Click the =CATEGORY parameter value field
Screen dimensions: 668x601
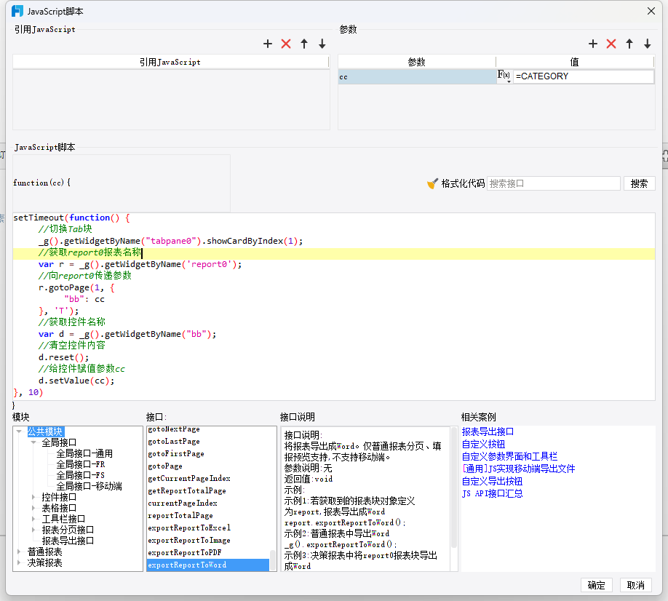[x=584, y=76]
